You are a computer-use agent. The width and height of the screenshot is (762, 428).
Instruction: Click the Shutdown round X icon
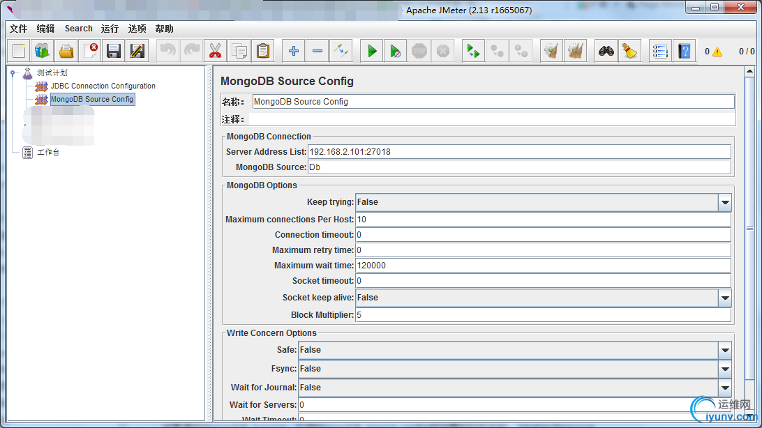coord(442,51)
